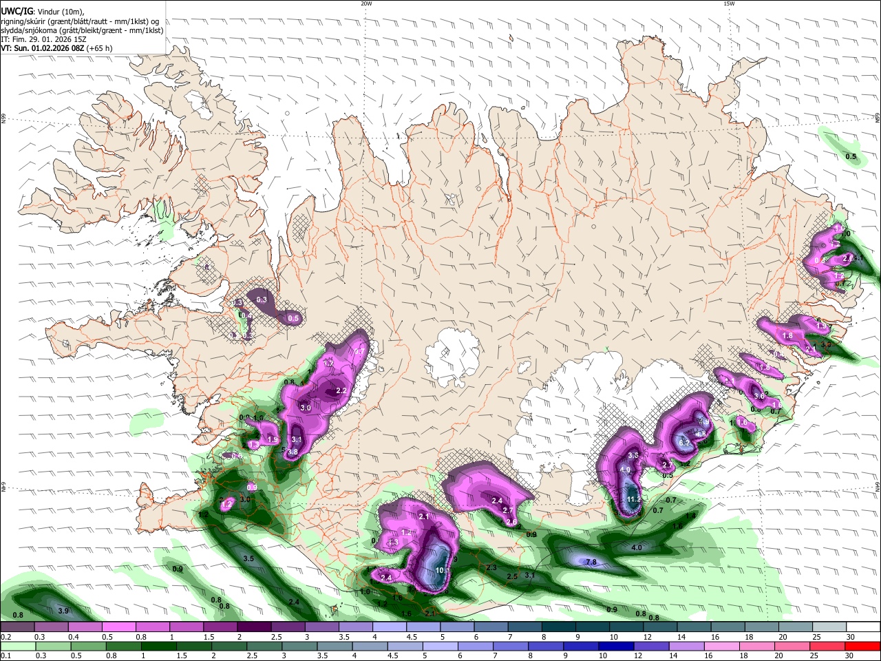Click the deep blue rain swatch between 10 and 12

tap(616, 647)
